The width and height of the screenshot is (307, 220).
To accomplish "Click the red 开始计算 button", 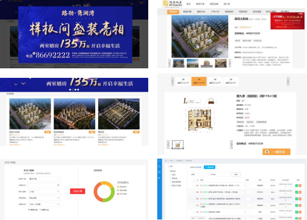I will pos(78,191).
